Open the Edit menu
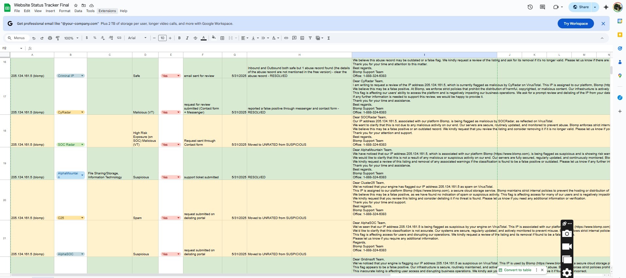The width and height of the screenshot is (626, 278). (27, 11)
